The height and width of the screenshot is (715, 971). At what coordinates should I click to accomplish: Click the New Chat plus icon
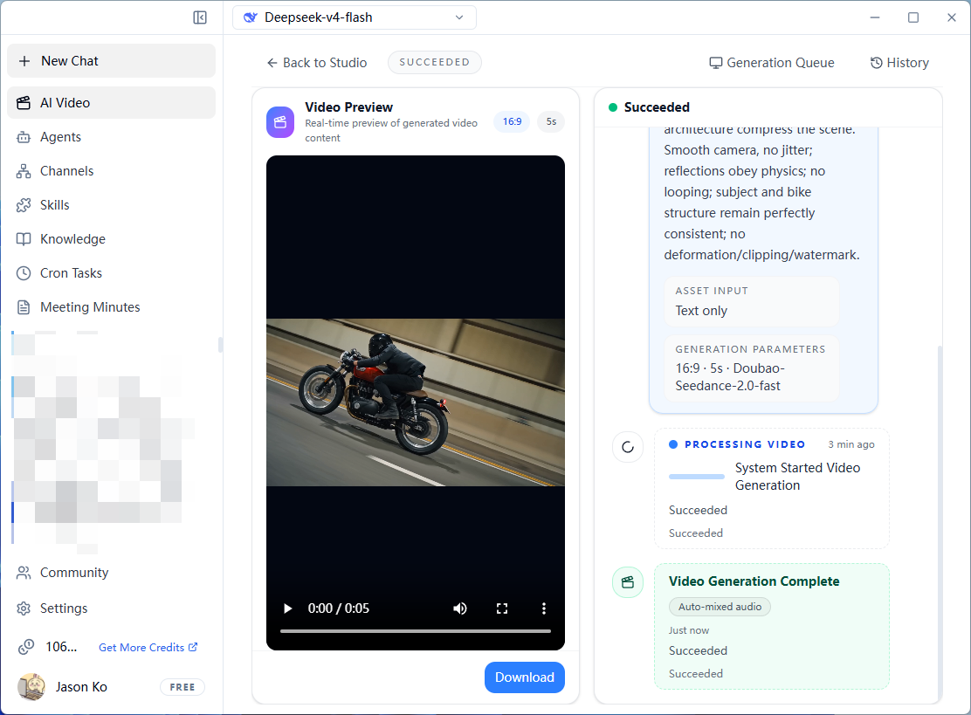24,60
